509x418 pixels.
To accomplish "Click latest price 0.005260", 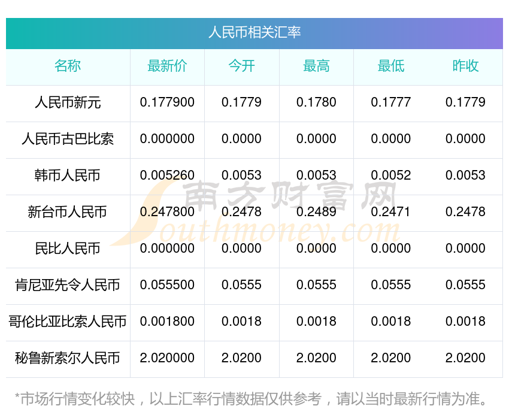I will (x=167, y=175).
